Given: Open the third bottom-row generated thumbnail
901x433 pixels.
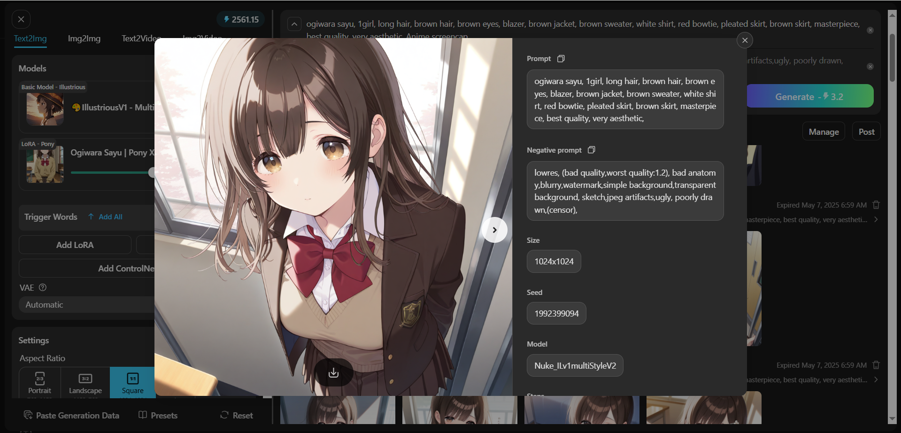Looking at the screenshot, I should click(582, 410).
